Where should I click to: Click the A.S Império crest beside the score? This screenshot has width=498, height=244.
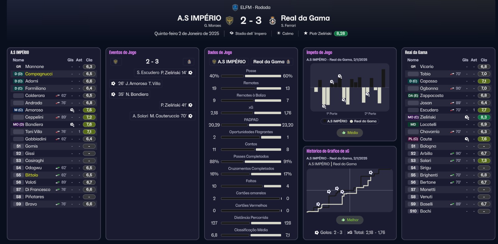click(x=229, y=21)
